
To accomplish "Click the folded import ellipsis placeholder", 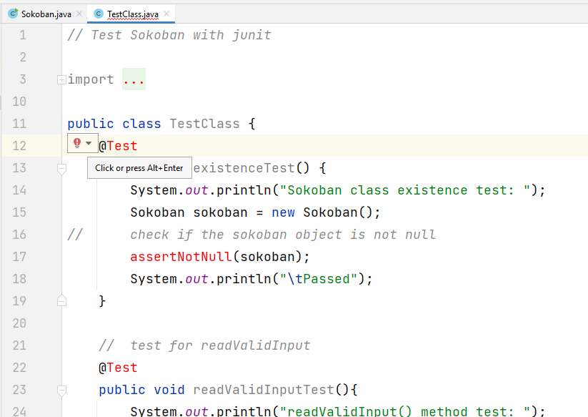I will tap(134, 79).
